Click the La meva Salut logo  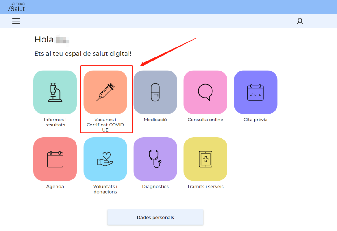click(17, 7)
